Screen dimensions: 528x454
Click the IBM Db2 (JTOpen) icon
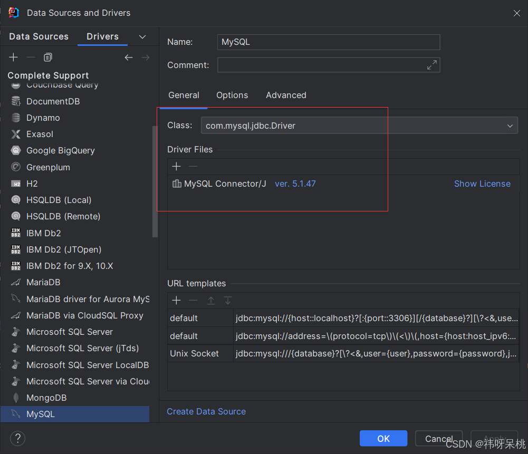16,249
